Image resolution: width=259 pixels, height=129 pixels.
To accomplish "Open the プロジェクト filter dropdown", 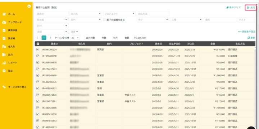I will 119,14.
